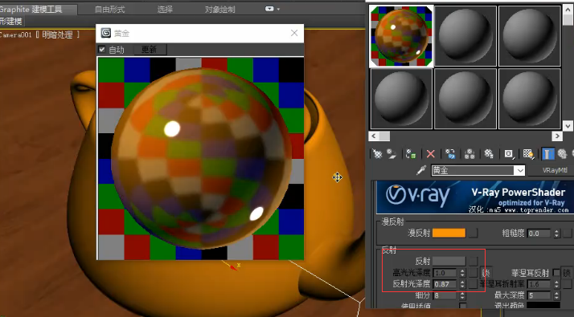Open the 对象绘制 tab
Image resolution: width=574 pixels, height=317 pixels.
pos(219,9)
